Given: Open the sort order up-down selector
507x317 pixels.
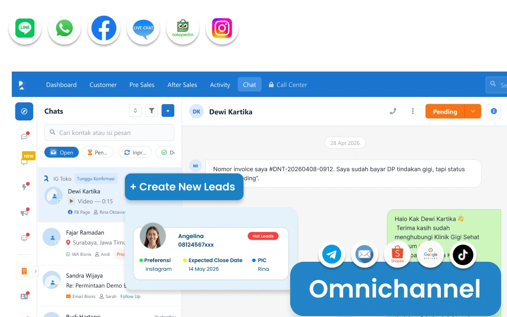Looking at the screenshot, I should coord(135,110).
